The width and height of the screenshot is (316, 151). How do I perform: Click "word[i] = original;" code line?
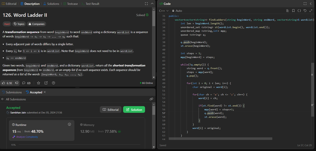[x=206, y=128]
